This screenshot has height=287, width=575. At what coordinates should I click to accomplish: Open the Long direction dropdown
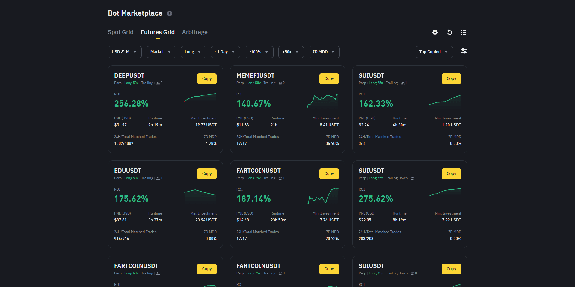pos(193,52)
